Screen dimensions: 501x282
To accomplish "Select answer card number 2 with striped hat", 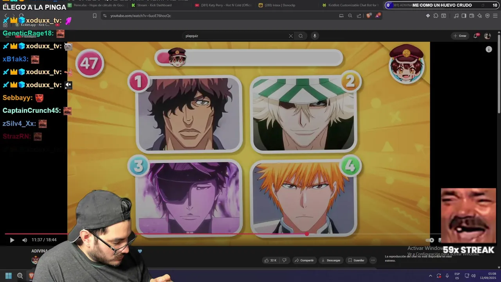I will click(x=304, y=114).
